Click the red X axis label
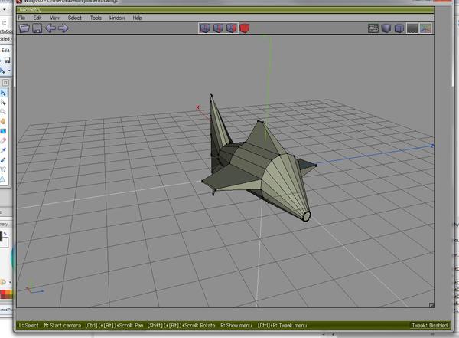Image resolution: width=459 pixels, height=338 pixels. pos(197,107)
